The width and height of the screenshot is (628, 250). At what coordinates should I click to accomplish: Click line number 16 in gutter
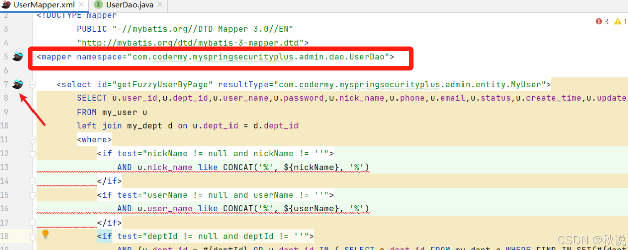click(5, 208)
